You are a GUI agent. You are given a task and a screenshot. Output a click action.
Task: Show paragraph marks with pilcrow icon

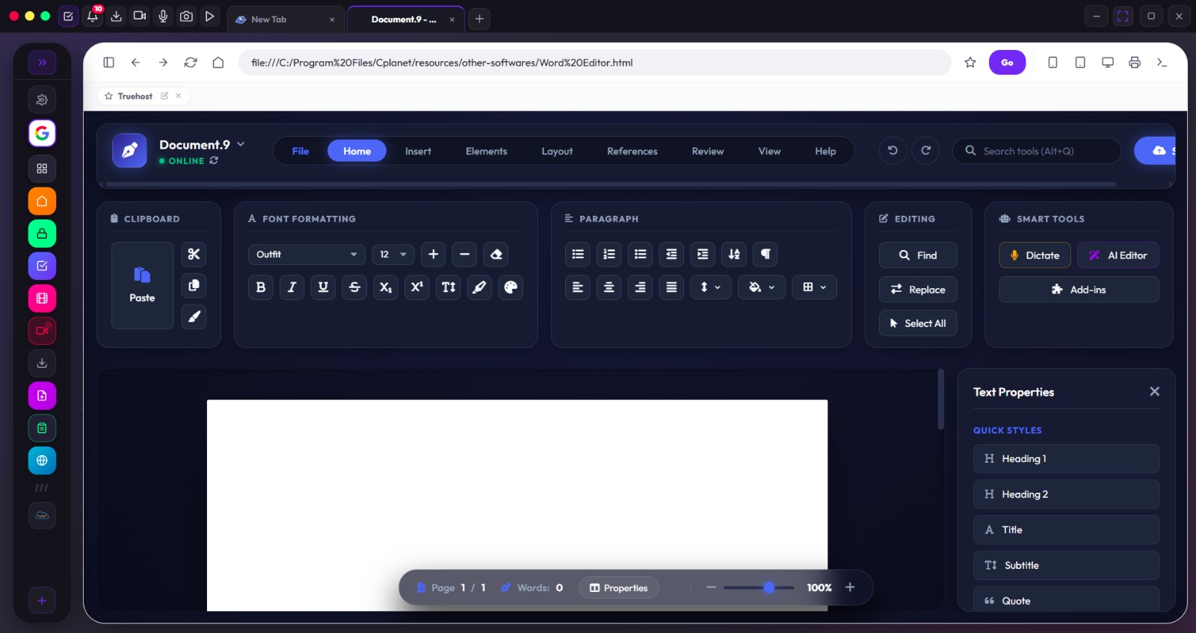tap(765, 255)
